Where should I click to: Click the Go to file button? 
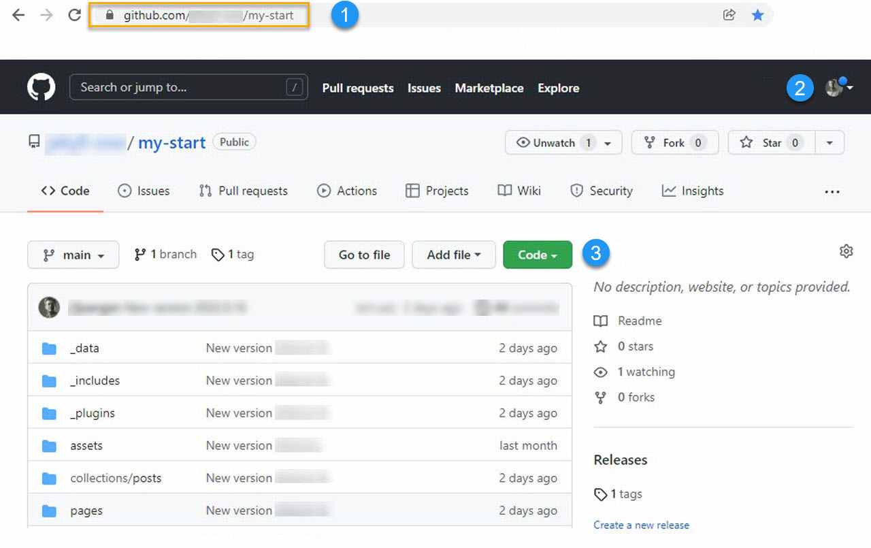click(x=364, y=255)
